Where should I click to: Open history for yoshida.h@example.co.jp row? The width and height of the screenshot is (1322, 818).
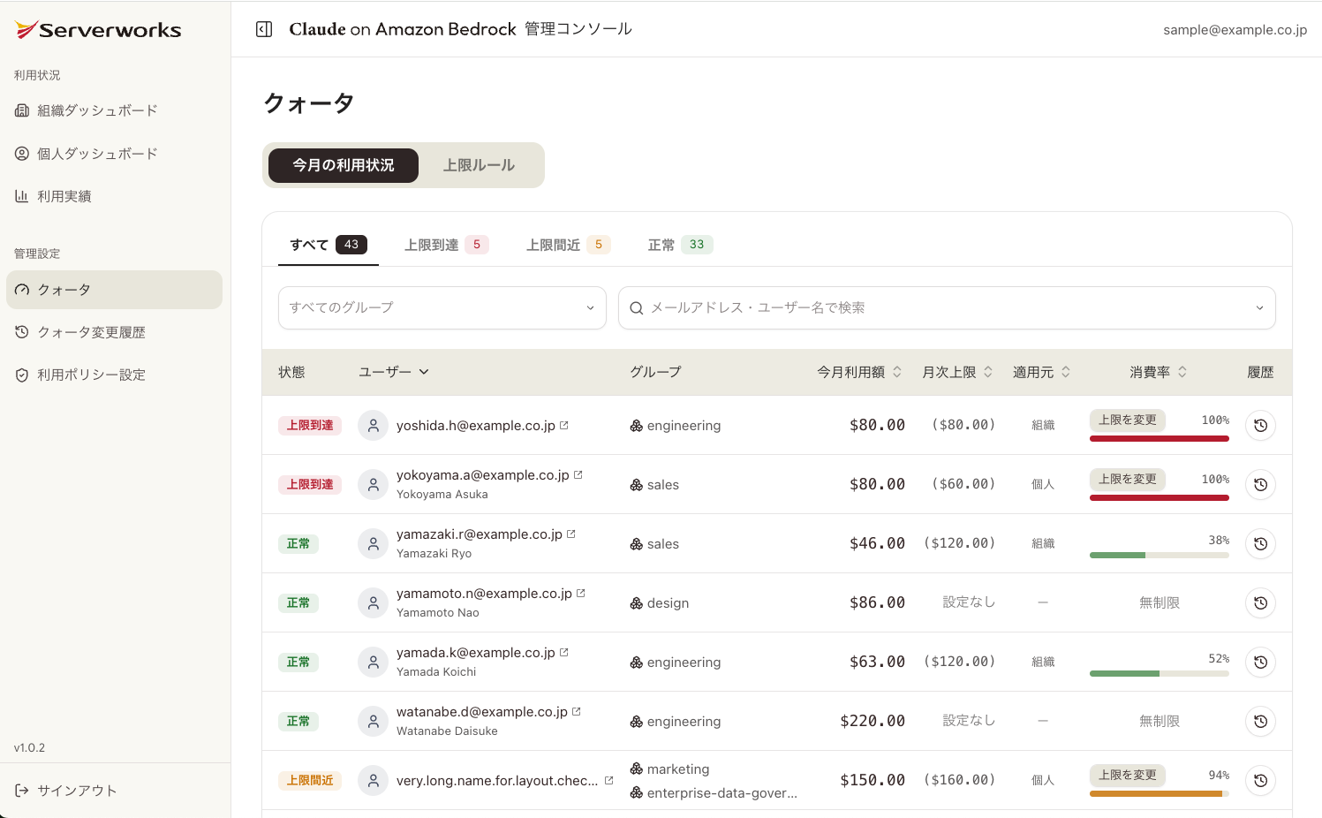coord(1260,426)
